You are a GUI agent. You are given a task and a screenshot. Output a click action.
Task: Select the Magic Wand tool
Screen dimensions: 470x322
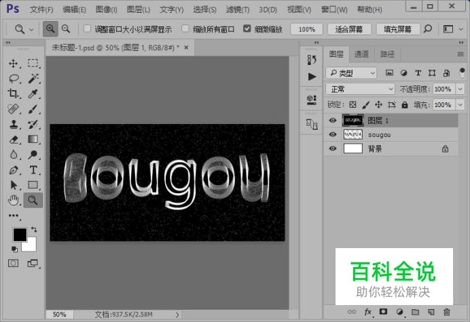pos(33,79)
